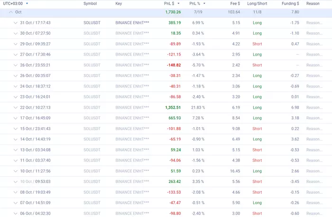332x217 pixels.
Task: Expand the 13 Oct / 03:34:08 trade row
Action: (16, 150)
